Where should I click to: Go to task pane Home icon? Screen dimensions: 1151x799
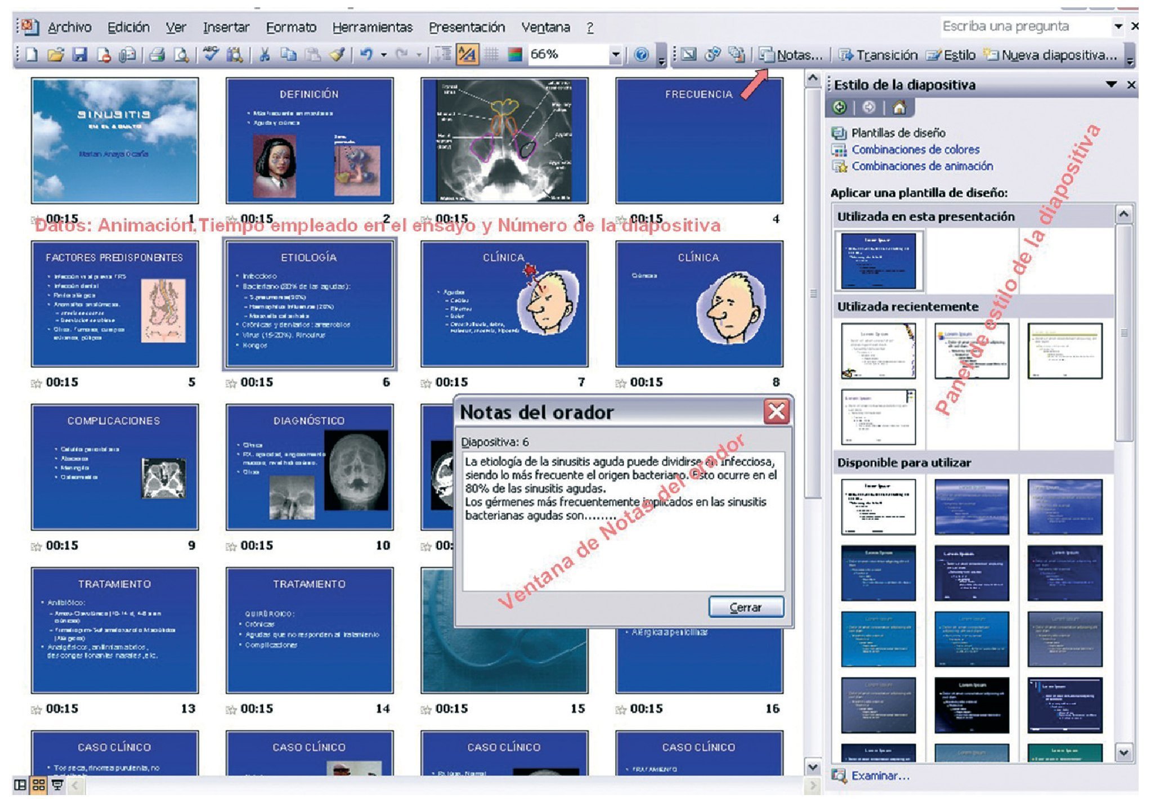point(899,107)
